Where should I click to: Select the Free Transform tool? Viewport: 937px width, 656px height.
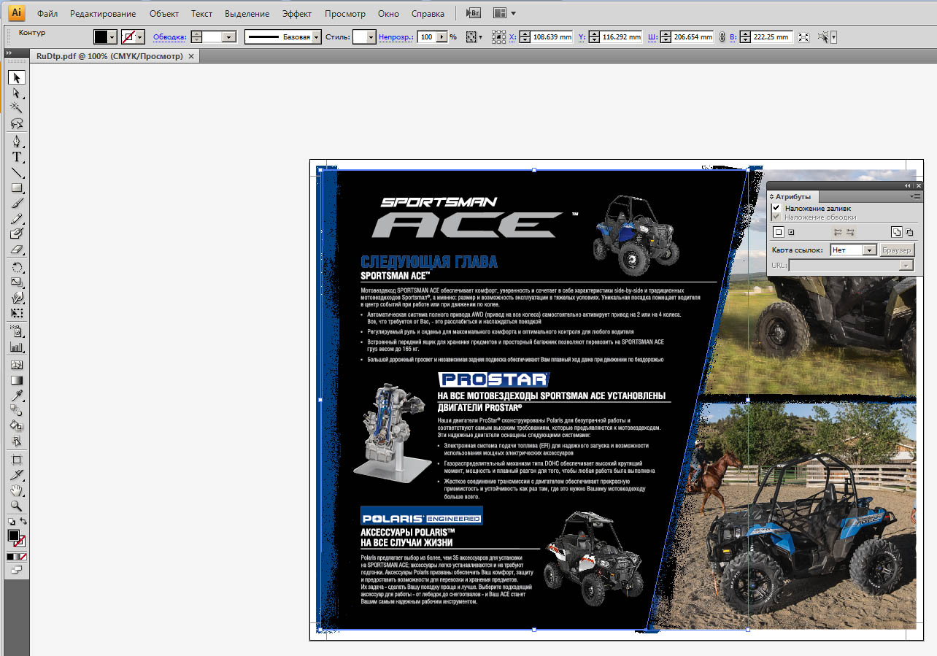(x=17, y=313)
